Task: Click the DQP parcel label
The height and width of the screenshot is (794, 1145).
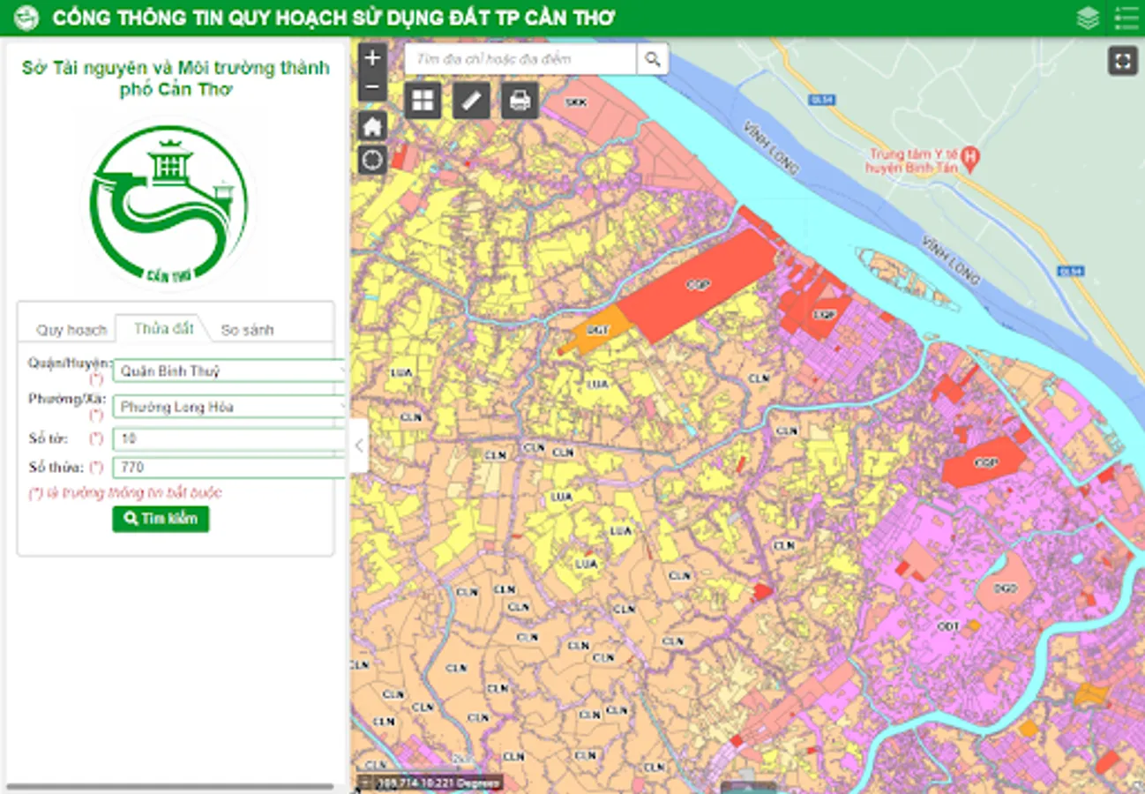Action: click(x=824, y=314)
